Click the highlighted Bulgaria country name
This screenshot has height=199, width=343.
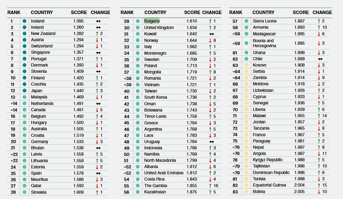[x=152, y=21]
